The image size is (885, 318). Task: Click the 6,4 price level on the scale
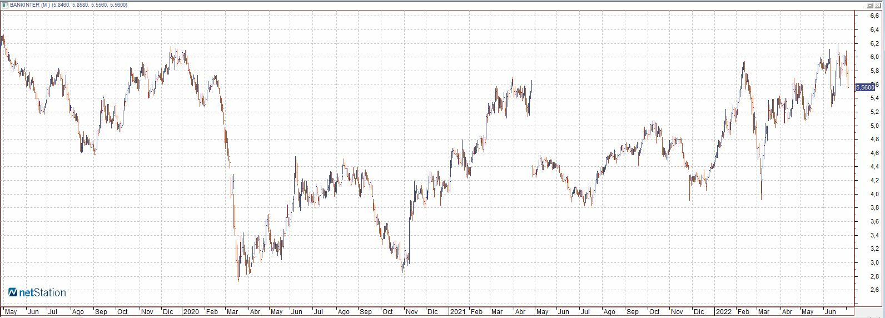click(x=874, y=30)
